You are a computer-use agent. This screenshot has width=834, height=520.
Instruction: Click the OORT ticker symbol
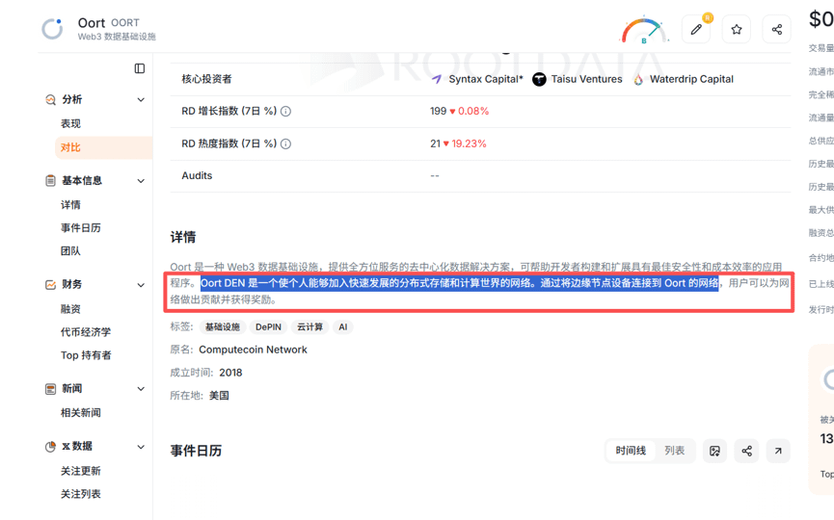(x=125, y=23)
